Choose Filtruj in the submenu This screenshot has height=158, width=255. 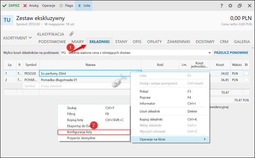tap(94, 114)
